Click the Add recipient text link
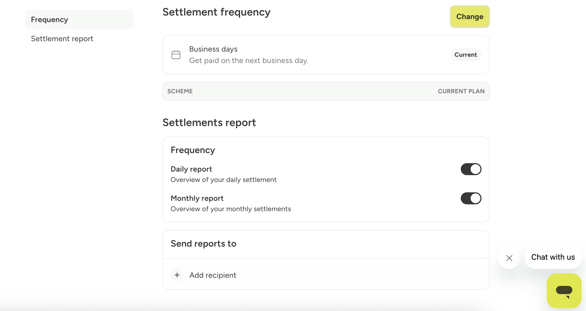 pos(213,275)
